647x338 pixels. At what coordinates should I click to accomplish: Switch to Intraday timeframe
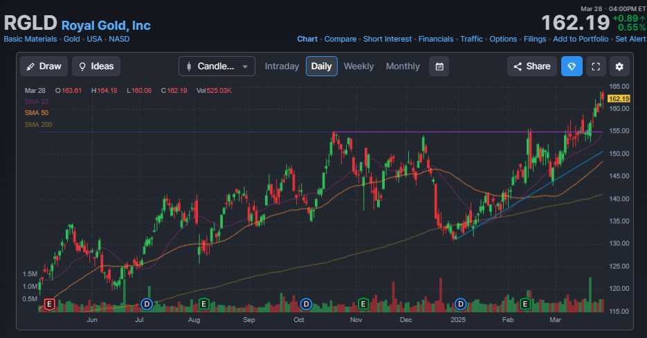pos(282,66)
